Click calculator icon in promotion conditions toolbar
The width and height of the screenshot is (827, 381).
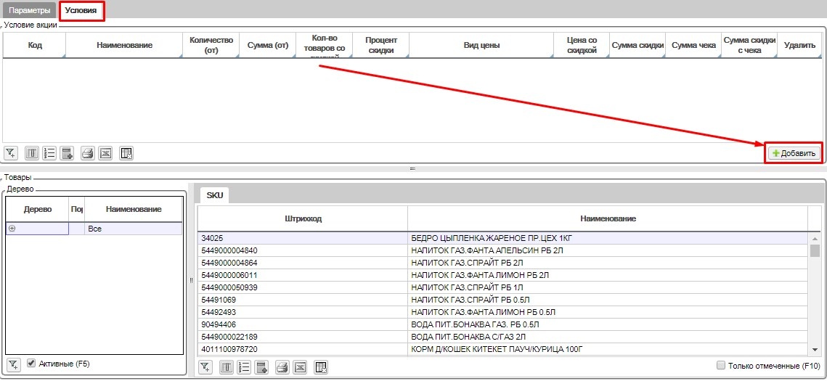coord(68,153)
